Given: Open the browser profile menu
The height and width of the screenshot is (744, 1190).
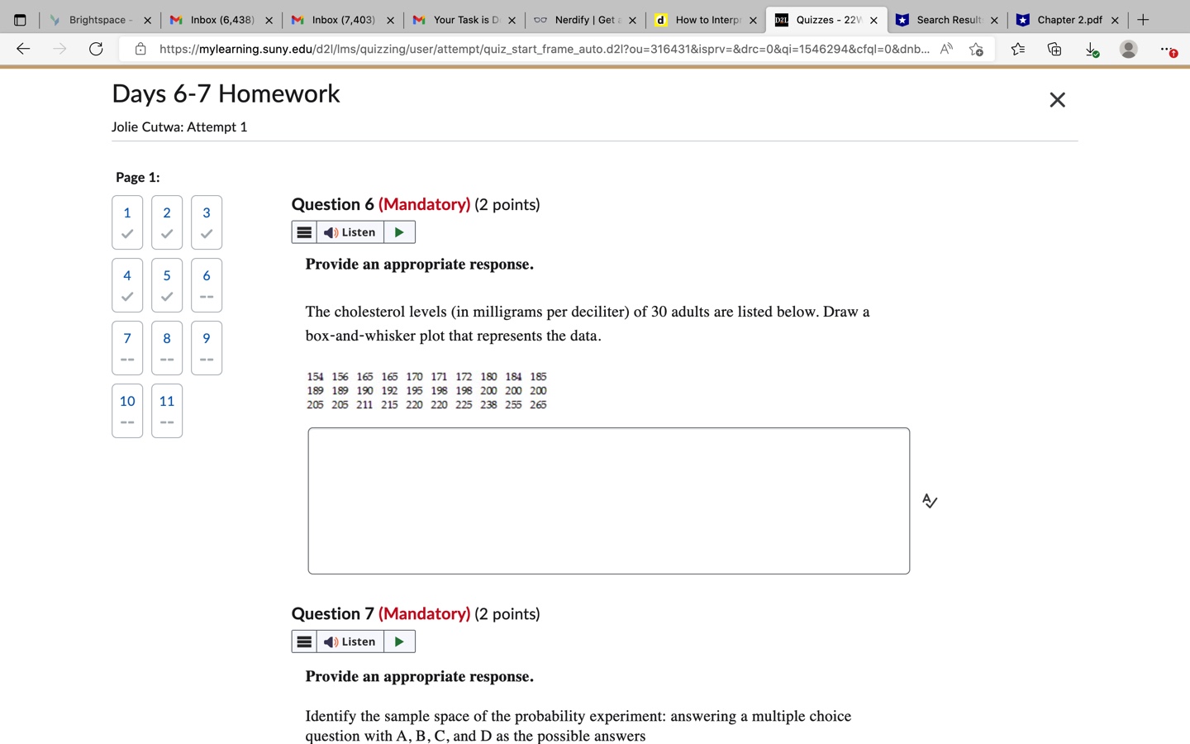Looking at the screenshot, I should point(1129,49).
